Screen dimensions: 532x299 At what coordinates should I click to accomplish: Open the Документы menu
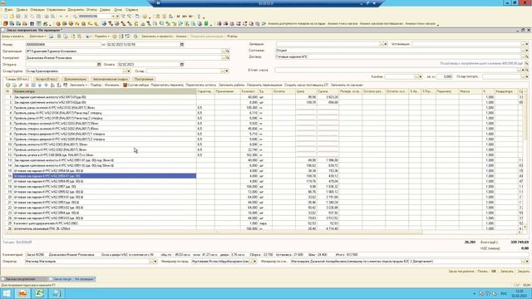(76, 10)
